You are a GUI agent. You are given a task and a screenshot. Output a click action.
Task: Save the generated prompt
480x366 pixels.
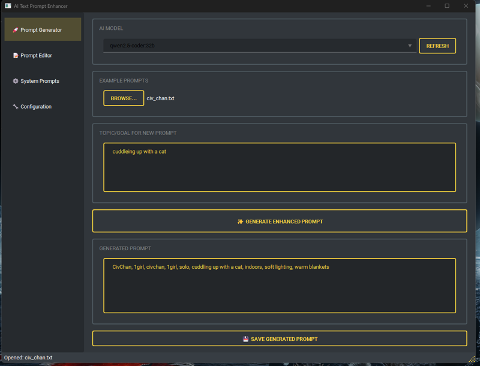tap(280, 338)
